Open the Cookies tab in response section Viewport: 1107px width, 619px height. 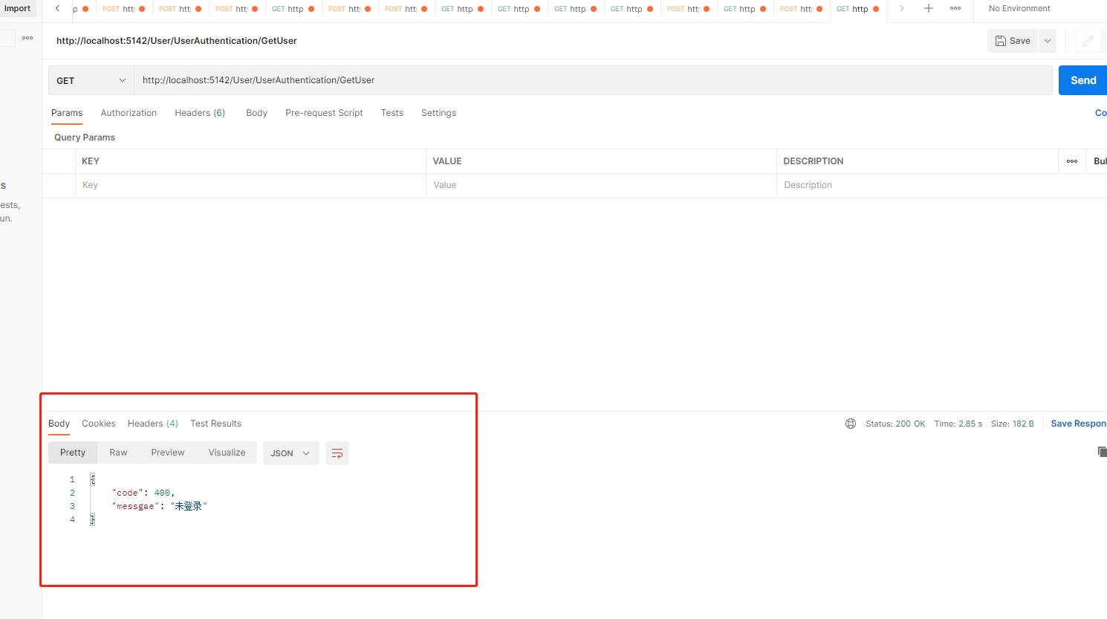tap(98, 423)
